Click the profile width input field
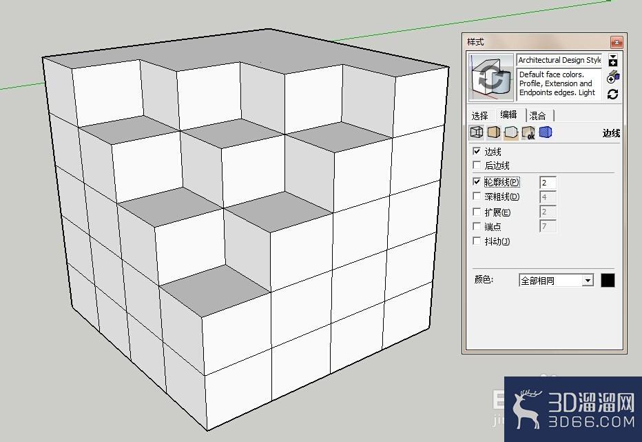 pyautogui.click(x=548, y=183)
